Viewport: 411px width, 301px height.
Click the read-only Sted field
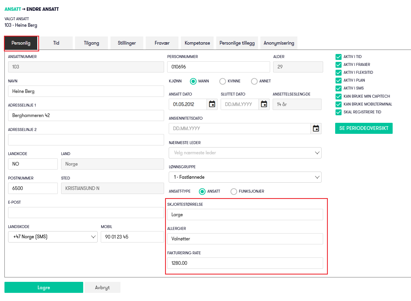113,188
